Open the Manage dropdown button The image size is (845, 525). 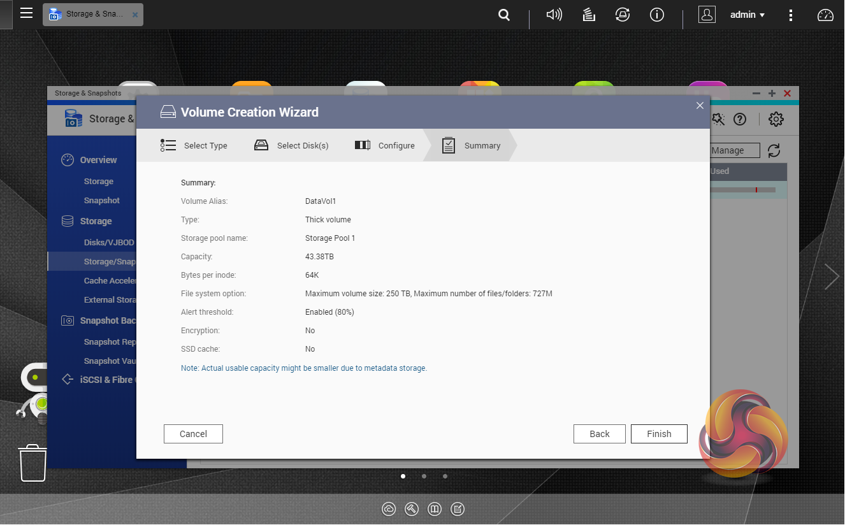(x=734, y=150)
